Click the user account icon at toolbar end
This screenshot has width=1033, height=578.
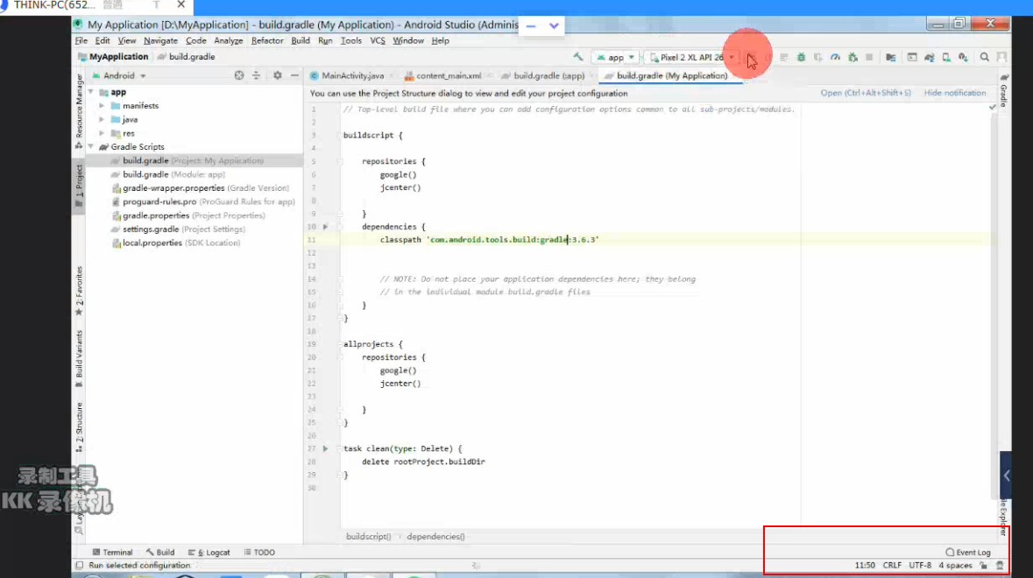(1001, 57)
